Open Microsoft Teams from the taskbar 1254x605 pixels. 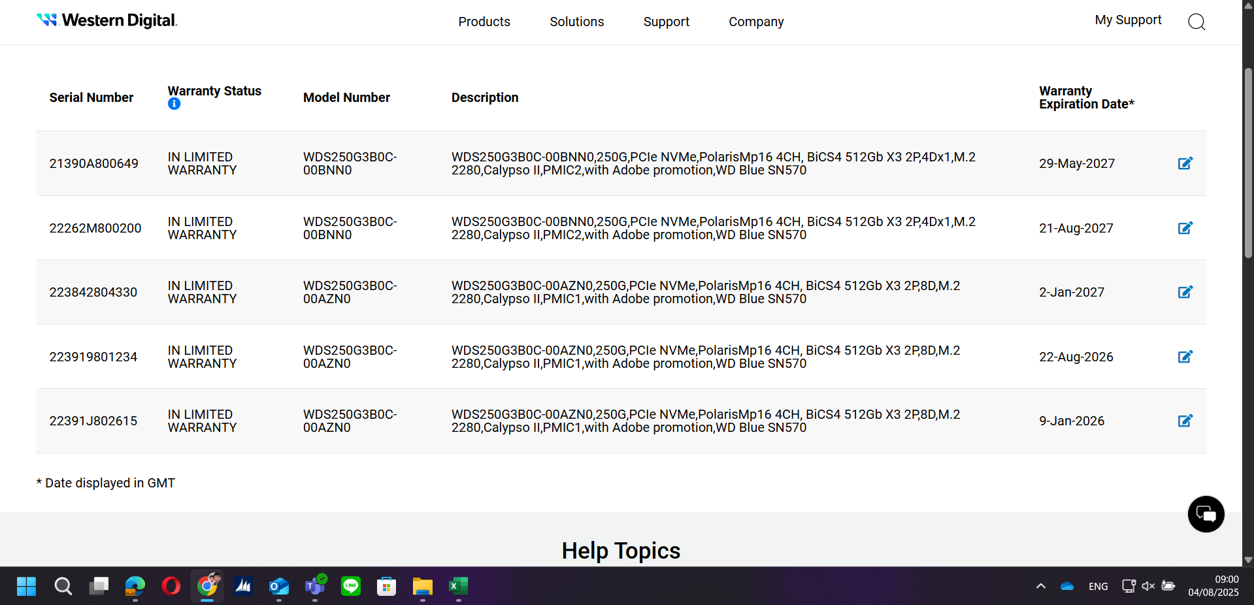(x=315, y=586)
